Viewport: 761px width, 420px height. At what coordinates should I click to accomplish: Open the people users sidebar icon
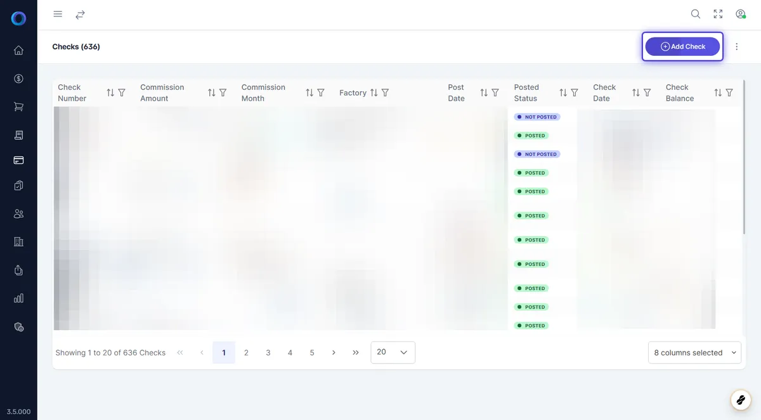click(18, 213)
